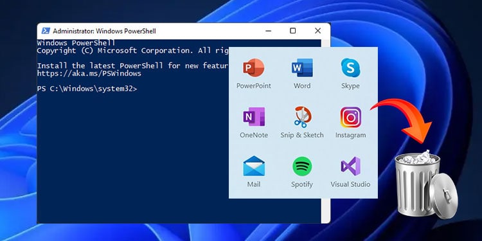Viewport: 482px width, 241px height.
Task: Click the 'Install the latest PowerShell' line
Action: 133,66
